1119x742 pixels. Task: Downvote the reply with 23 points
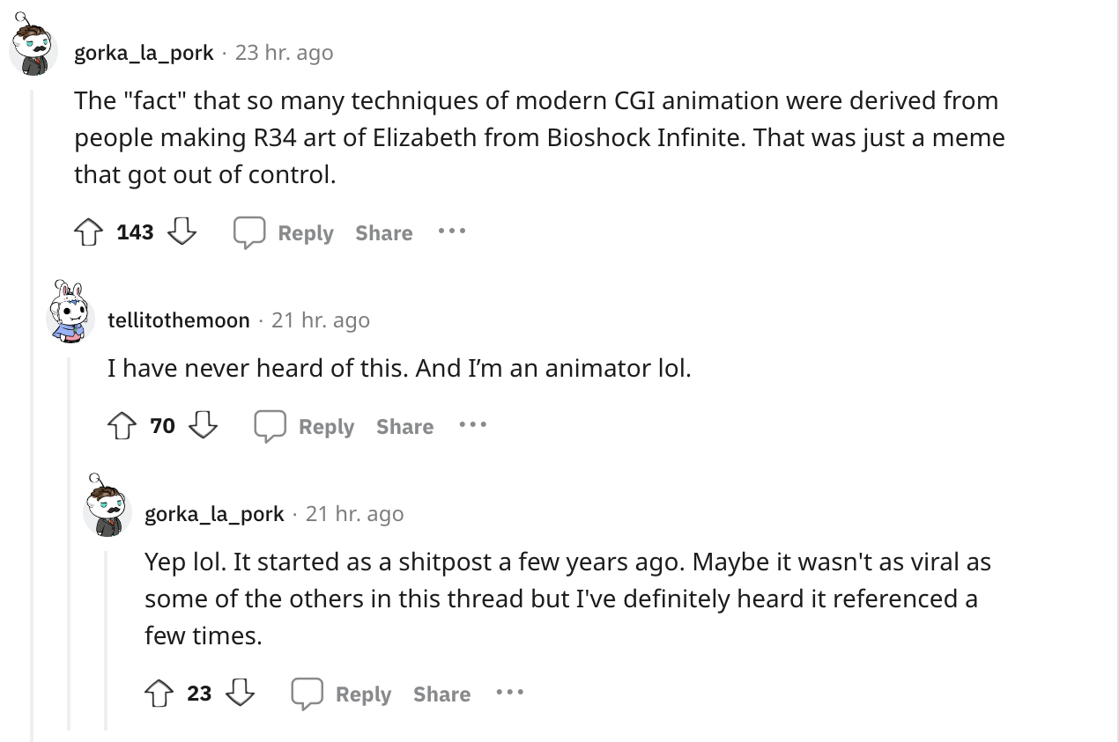[x=241, y=694]
